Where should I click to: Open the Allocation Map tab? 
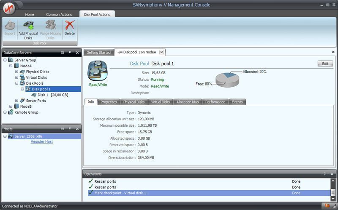[188, 102]
